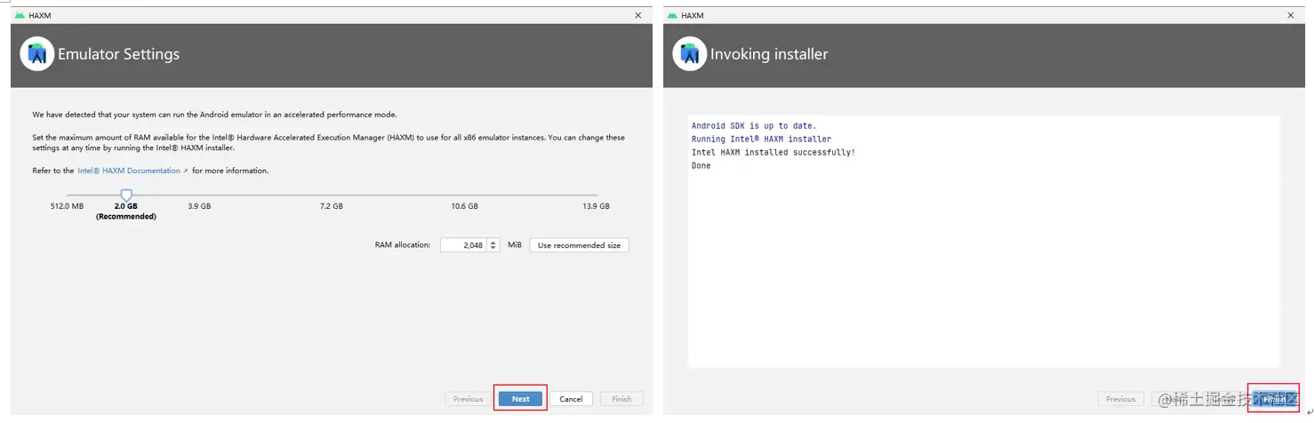Click the HAXM title text of the right window
The height and width of the screenshot is (423, 1315).
pyautogui.click(x=693, y=15)
